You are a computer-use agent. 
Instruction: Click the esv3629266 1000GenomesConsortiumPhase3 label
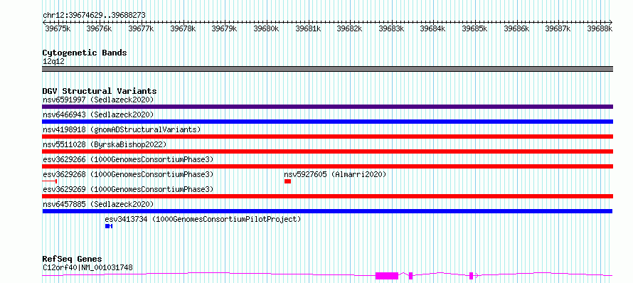pyautogui.click(x=128, y=159)
